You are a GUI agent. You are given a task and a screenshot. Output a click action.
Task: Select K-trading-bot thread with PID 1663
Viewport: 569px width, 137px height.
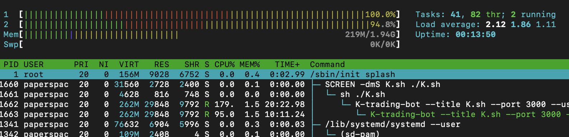pos(284,115)
